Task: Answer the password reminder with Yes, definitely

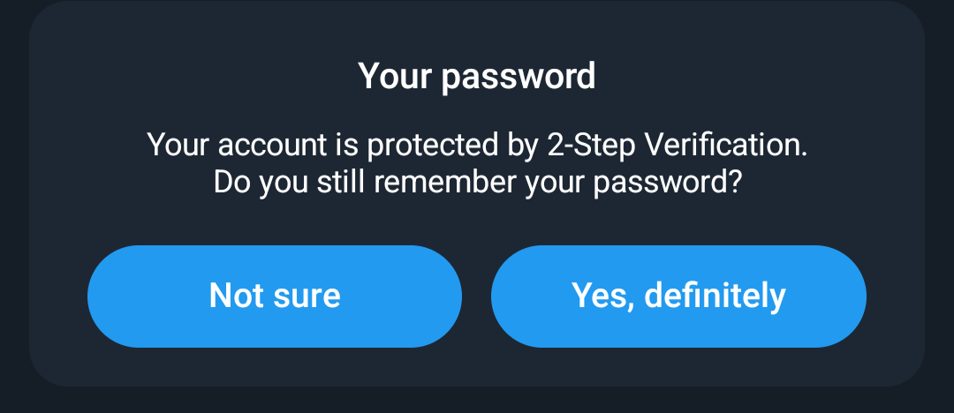Action: click(x=678, y=297)
